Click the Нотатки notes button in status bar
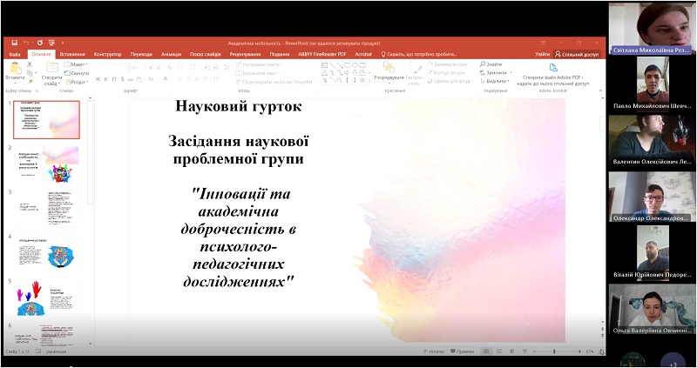Viewport: 697px width, 368px height. (433, 351)
